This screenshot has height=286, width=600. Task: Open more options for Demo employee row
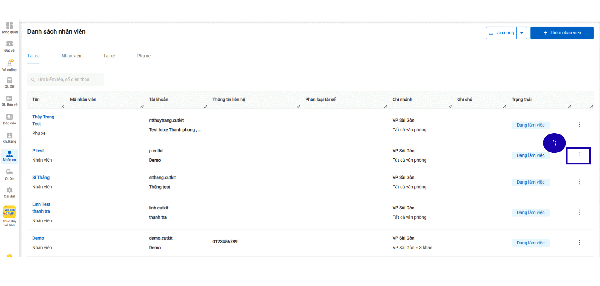[579, 243]
